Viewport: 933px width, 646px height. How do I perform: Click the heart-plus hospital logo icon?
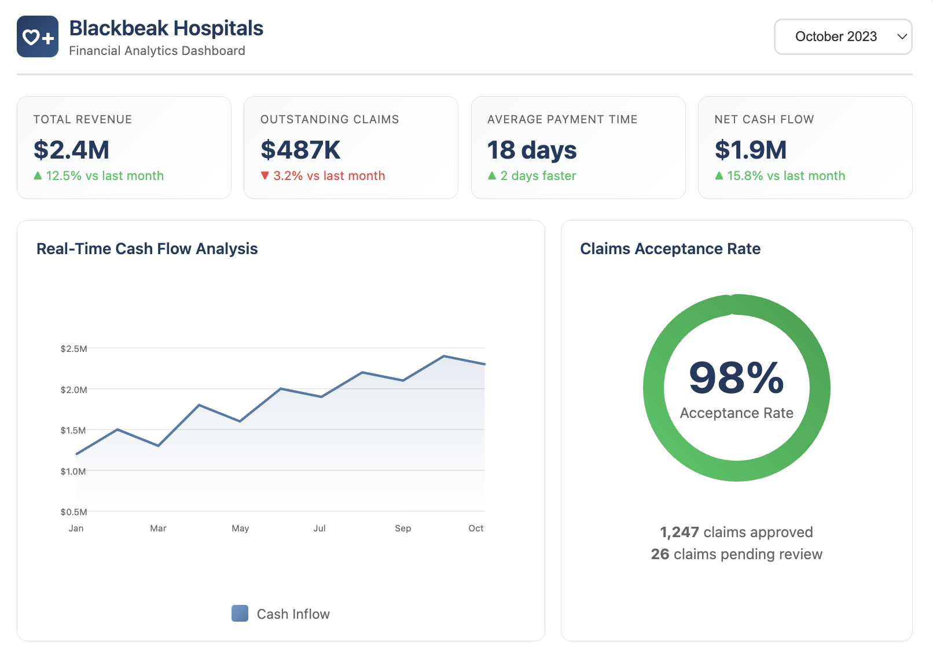pyautogui.click(x=36, y=36)
